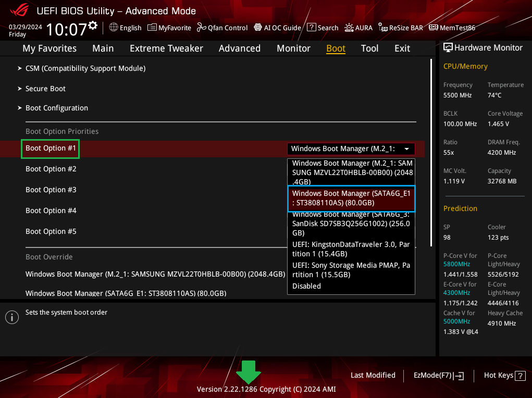Click the 4200 MHz DRAM frequency value

pyautogui.click(x=501, y=153)
